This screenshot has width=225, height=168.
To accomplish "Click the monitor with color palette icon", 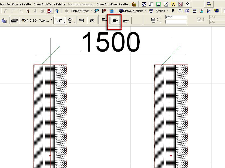I will click(x=216, y=11).
